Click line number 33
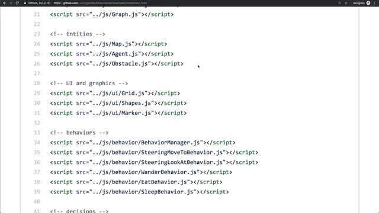Viewport: 379px width, 213px height. pos(37,133)
